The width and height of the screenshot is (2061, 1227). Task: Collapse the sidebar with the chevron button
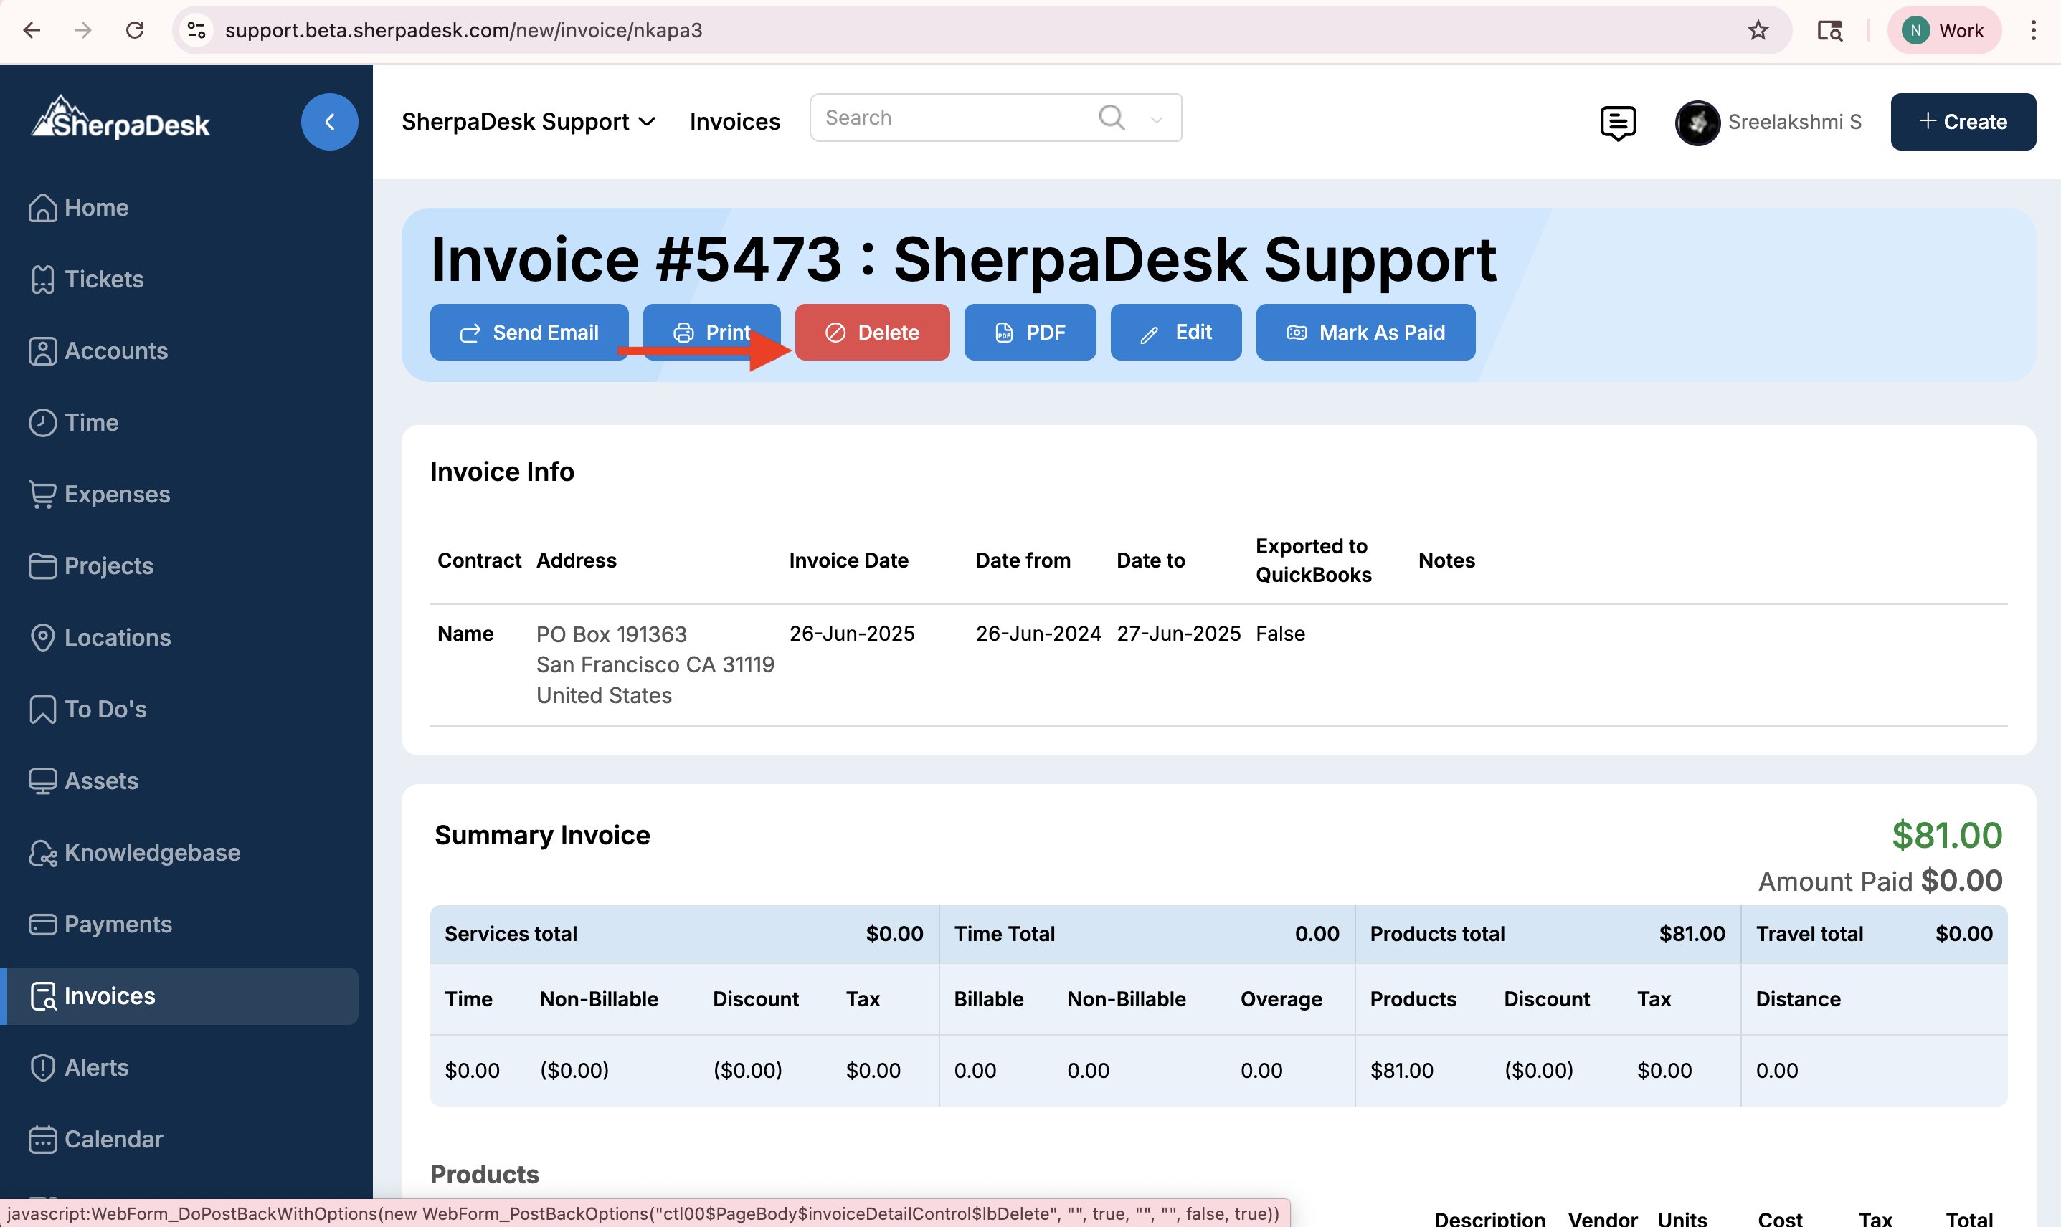point(329,122)
